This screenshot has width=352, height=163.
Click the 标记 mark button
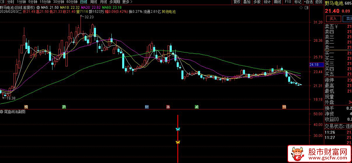point(298,2)
